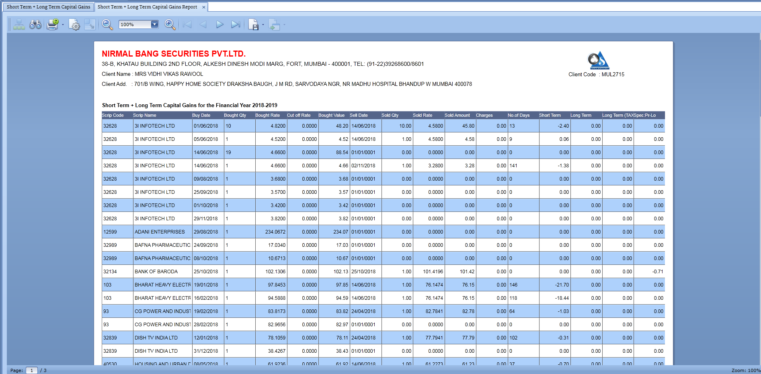Zoom in with the plus magnifier

click(170, 25)
